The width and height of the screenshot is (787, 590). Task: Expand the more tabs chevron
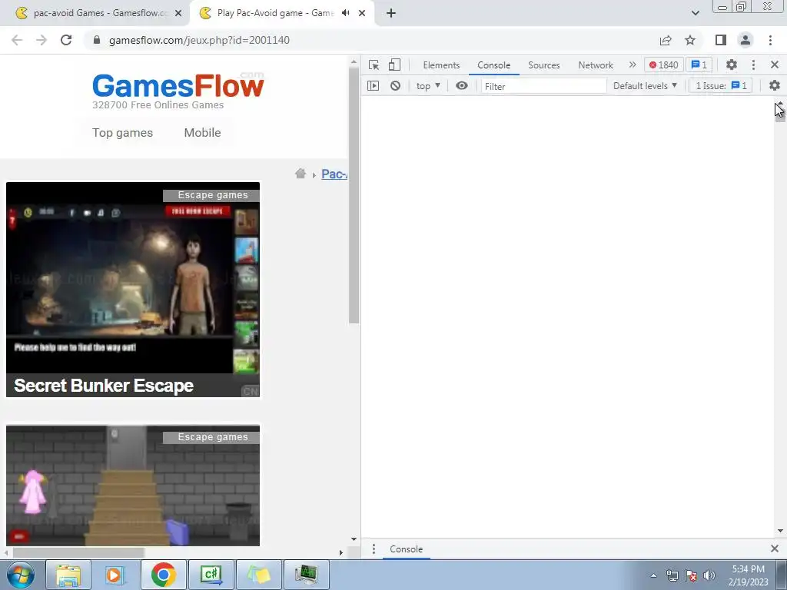[x=633, y=65]
